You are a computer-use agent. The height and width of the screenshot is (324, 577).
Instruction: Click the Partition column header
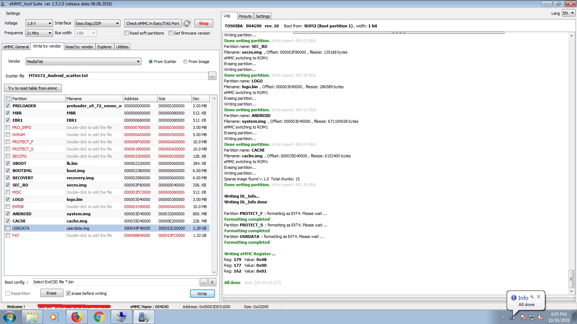(38, 99)
